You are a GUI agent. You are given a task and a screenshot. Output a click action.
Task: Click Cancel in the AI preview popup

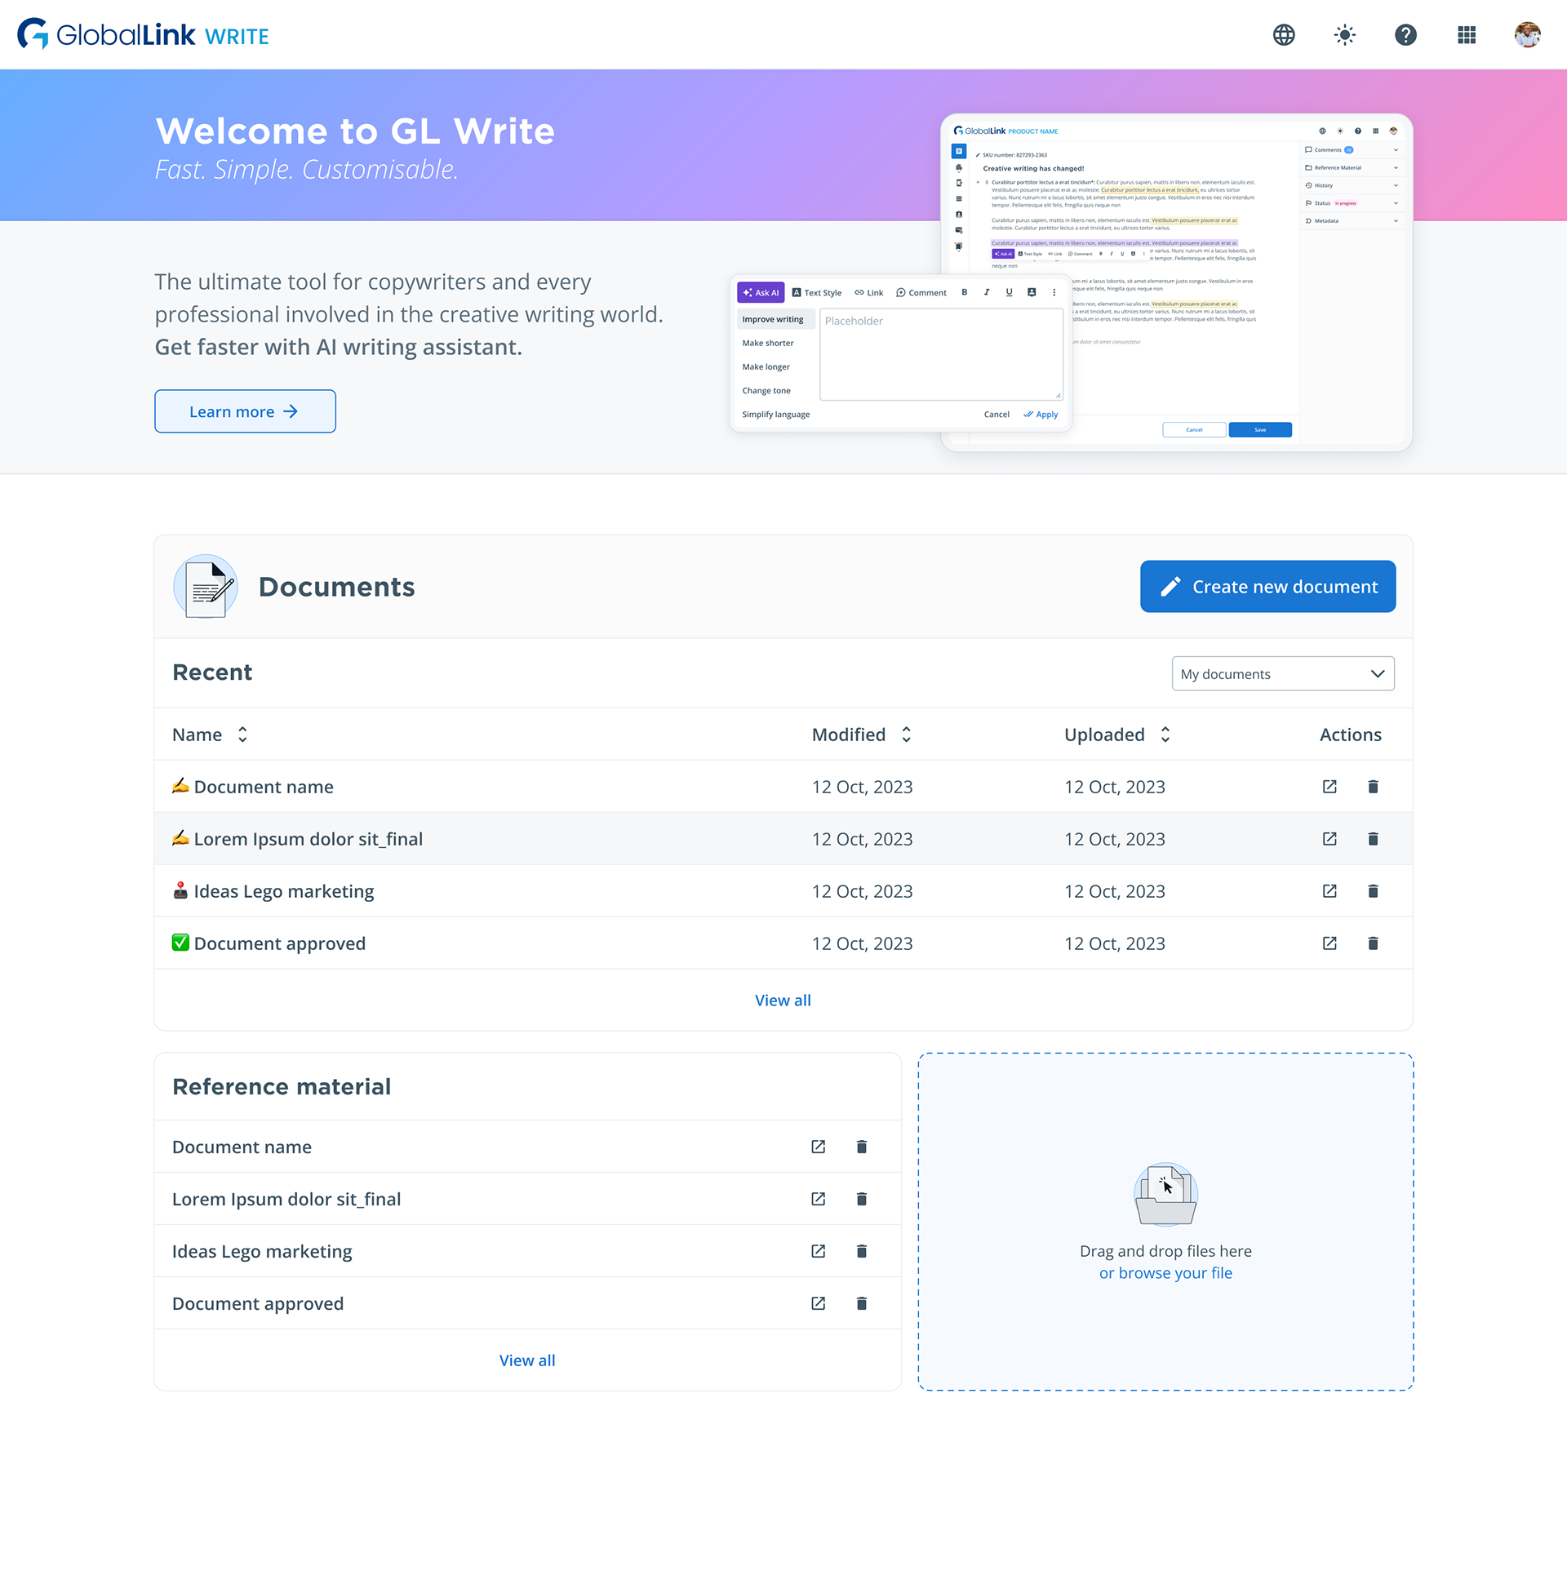997,414
